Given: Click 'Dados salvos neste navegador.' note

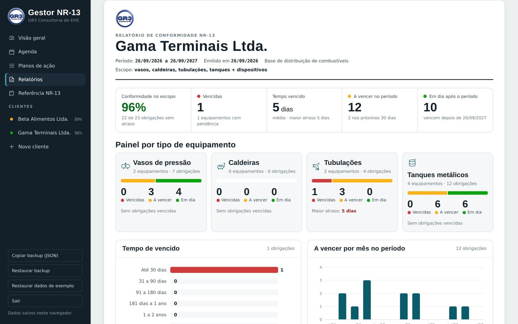Looking at the screenshot, I should click(x=40, y=313).
